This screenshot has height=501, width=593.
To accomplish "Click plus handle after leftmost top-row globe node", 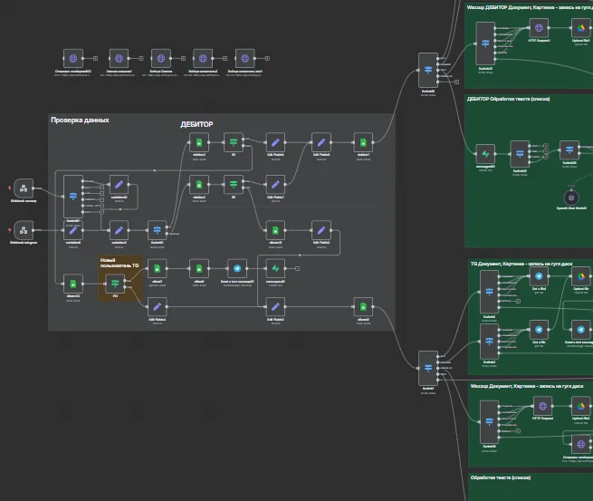I will click(x=95, y=58).
